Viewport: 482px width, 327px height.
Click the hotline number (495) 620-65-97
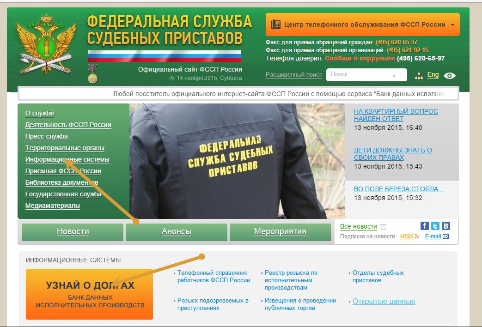[x=421, y=58]
